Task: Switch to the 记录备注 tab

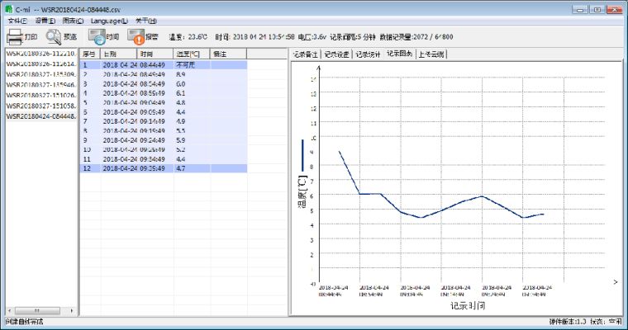Action: pyautogui.click(x=306, y=54)
